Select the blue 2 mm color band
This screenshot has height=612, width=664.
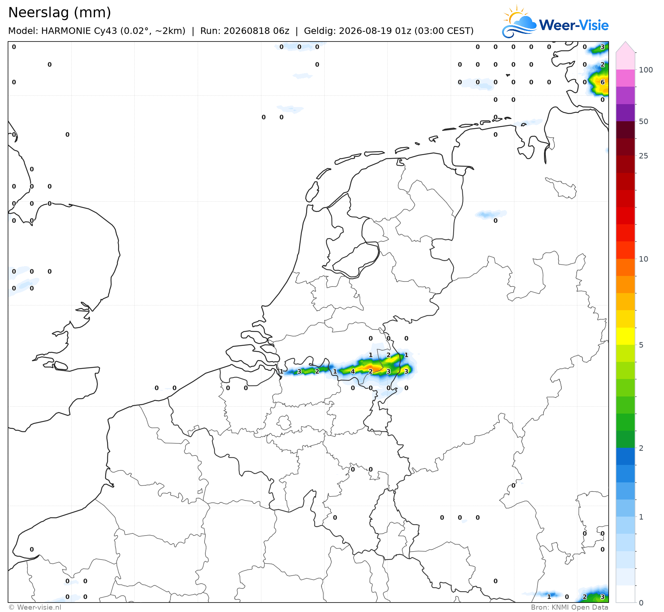click(x=625, y=457)
